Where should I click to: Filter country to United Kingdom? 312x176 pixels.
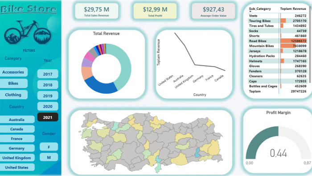pos(17,158)
